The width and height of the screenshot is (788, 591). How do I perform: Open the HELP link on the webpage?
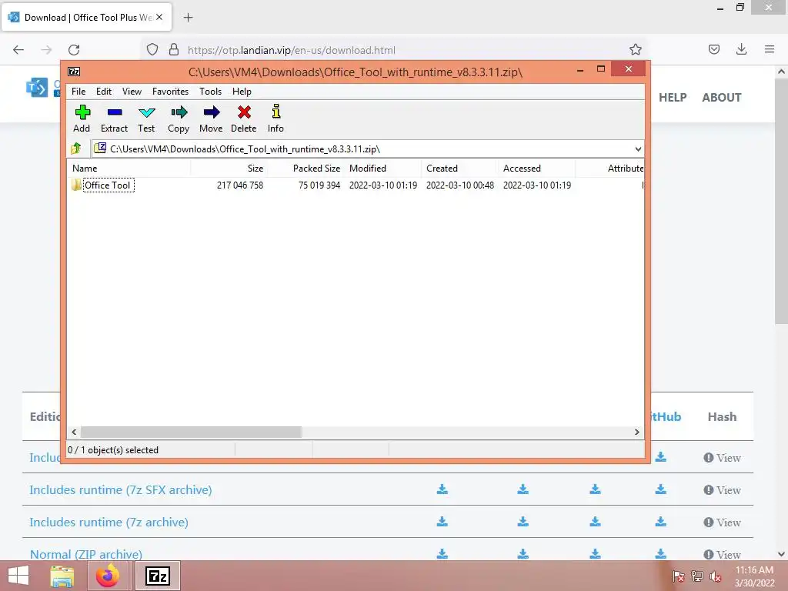pyautogui.click(x=673, y=98)
